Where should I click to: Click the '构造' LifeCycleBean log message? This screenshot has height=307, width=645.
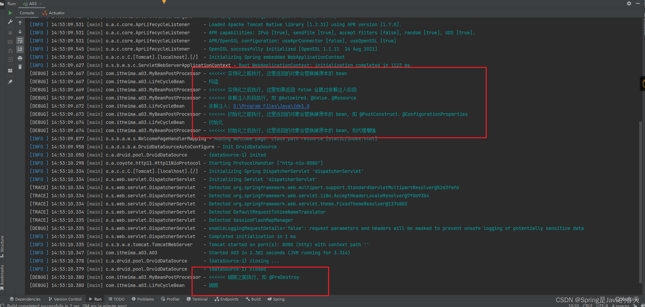click(213, 82)
